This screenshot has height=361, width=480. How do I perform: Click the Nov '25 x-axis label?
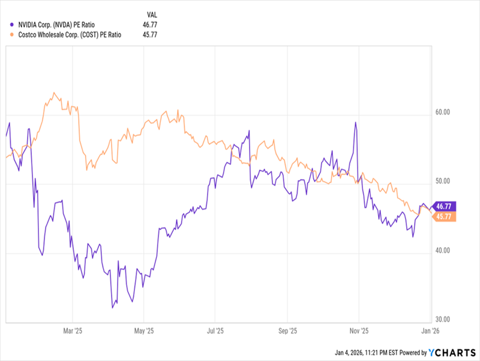358,330
